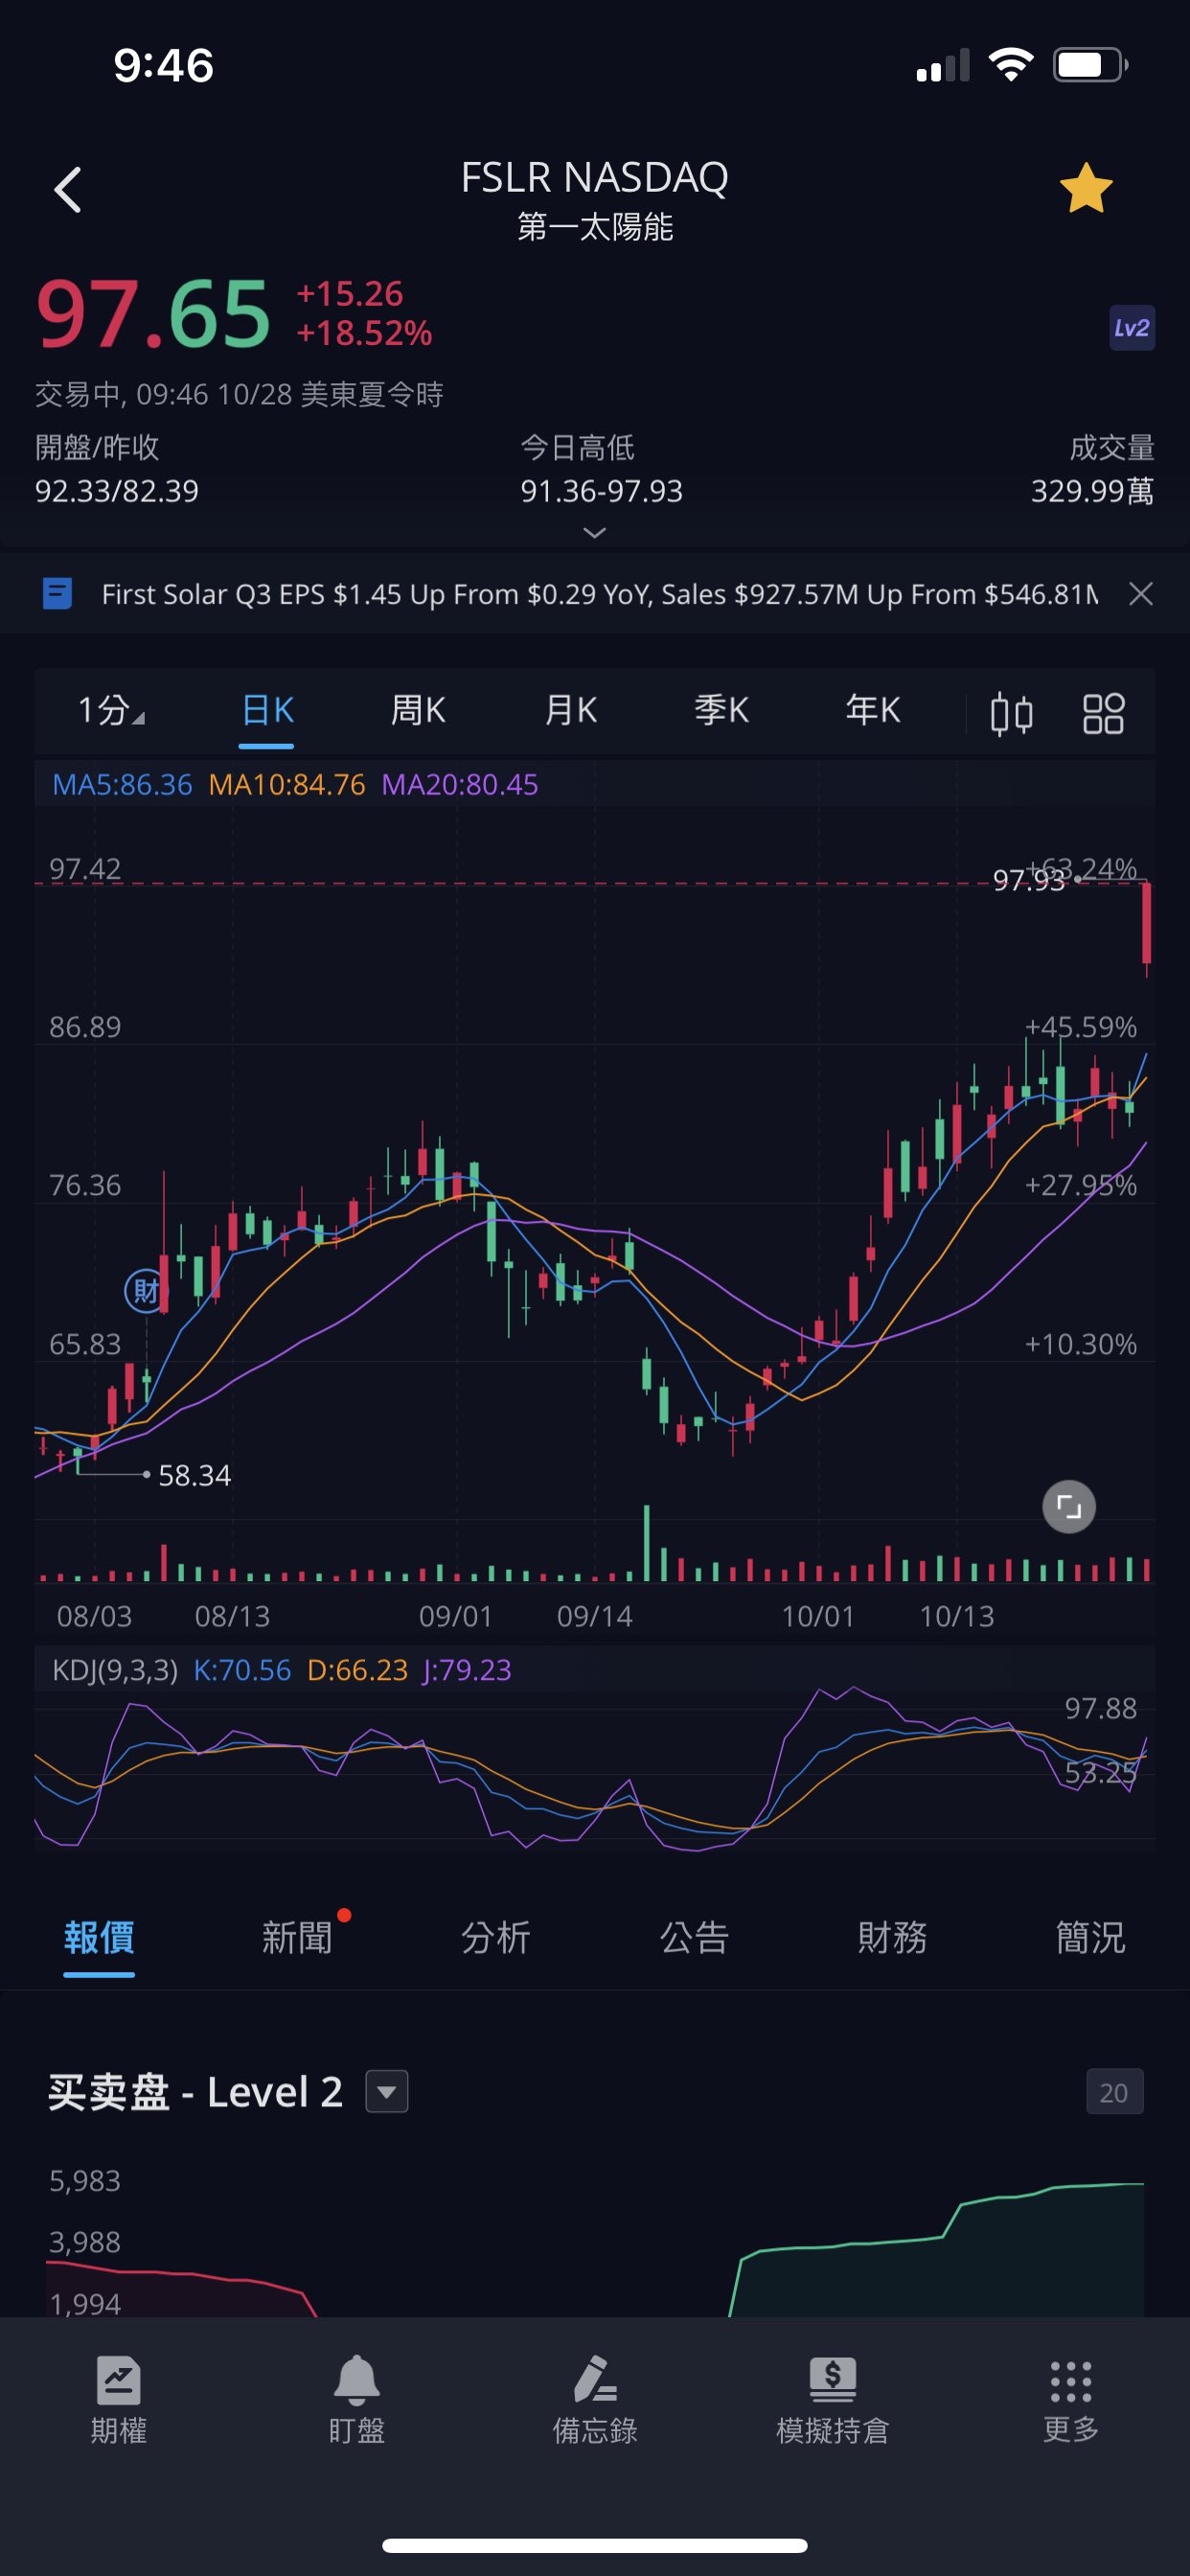The height and width of the screenshot is (2576, 1190).
Task: Open the 1分 interval dropdown
Action: point(110,711)
